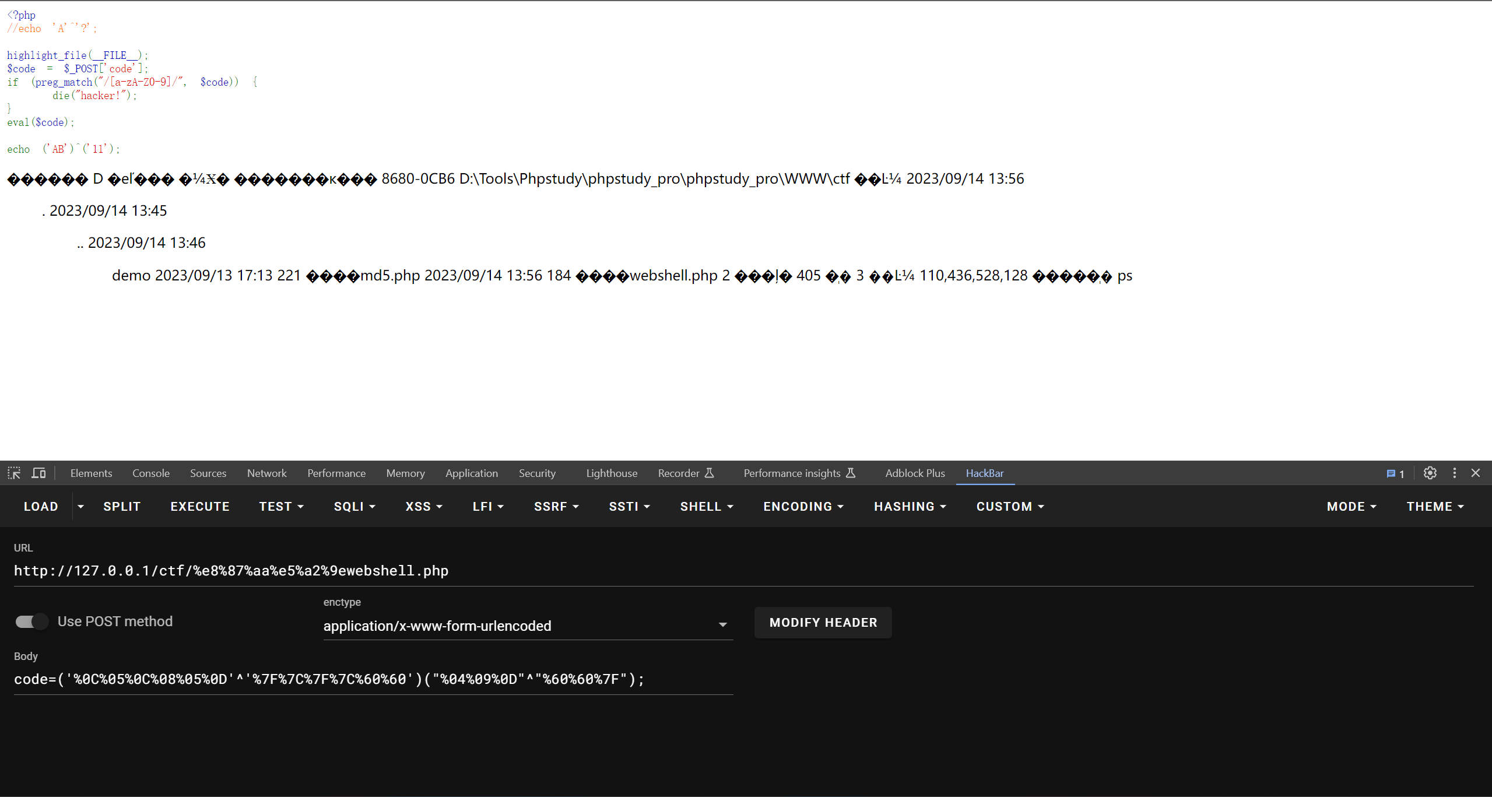Viewport: 1492px width, 797px height.
Task: Click the volume serial 8680-0CB6 text
Action: [x=417, y=178]
